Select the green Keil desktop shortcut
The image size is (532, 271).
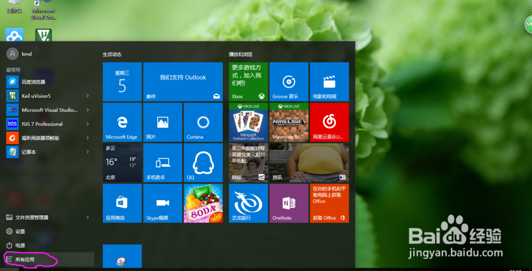point(44,35)
